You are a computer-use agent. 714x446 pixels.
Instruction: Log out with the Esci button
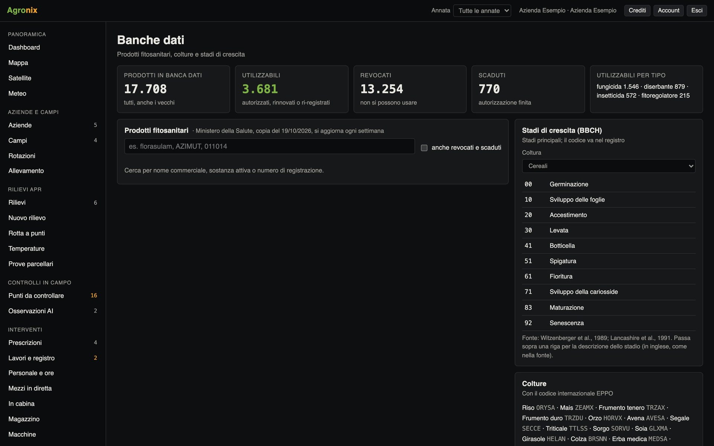[x=697, y=10]
